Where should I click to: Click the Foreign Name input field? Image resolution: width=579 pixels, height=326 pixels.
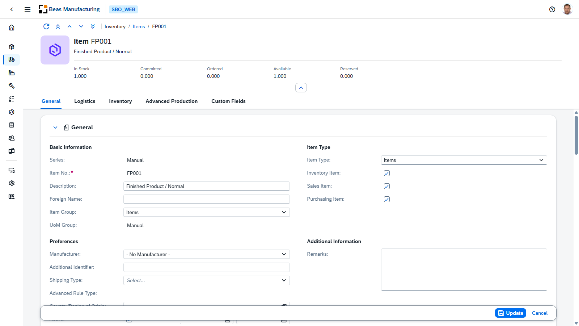tap(207, 199)
